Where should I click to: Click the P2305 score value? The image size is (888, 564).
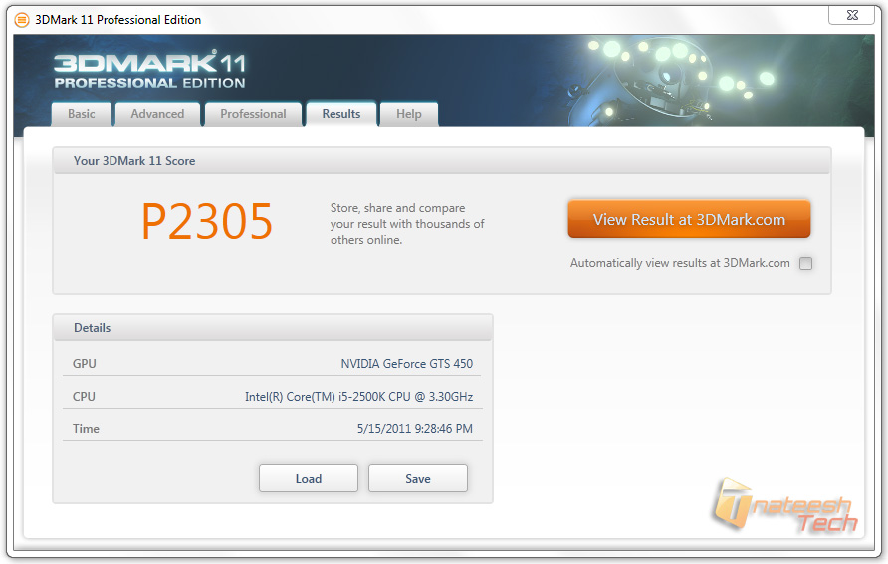click(206, 222)
